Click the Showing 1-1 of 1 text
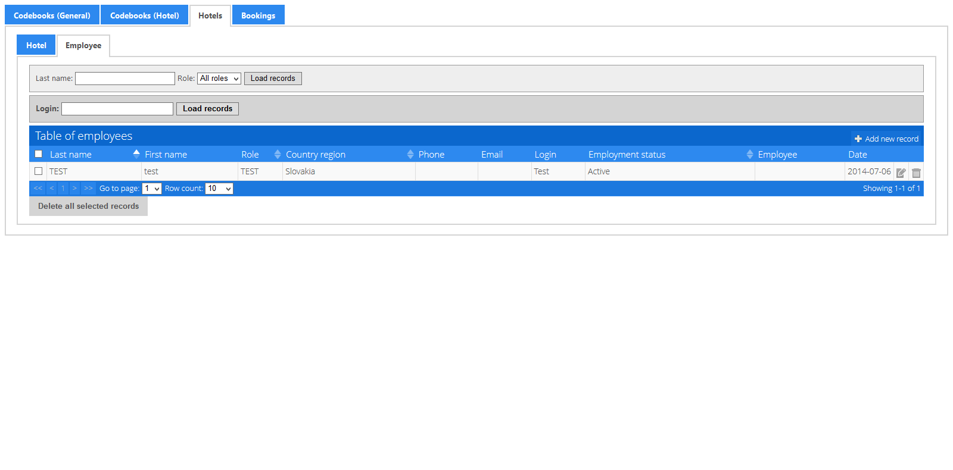953x470 pixels. (892, 188)
